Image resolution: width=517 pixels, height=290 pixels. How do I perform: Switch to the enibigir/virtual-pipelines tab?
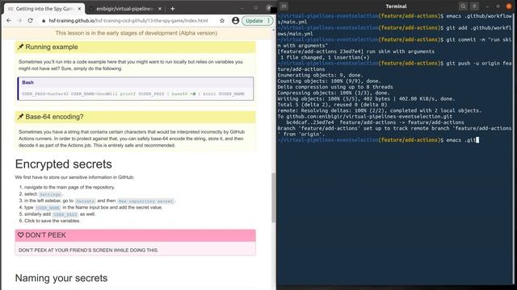point(124,9)
